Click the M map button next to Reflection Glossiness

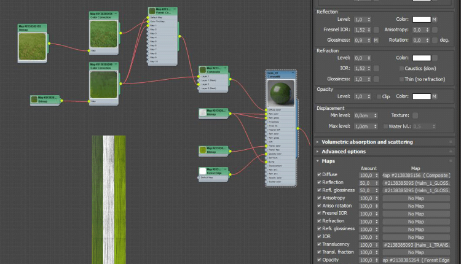375,40
